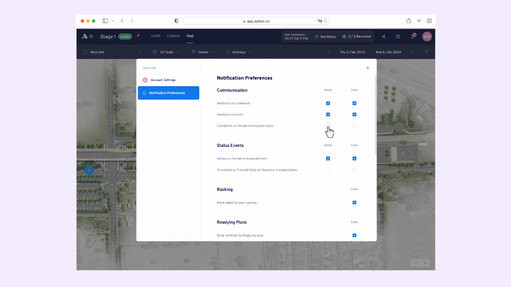Open the MB user avatar menu
This screenshot has width=511, height=287.
427,36
